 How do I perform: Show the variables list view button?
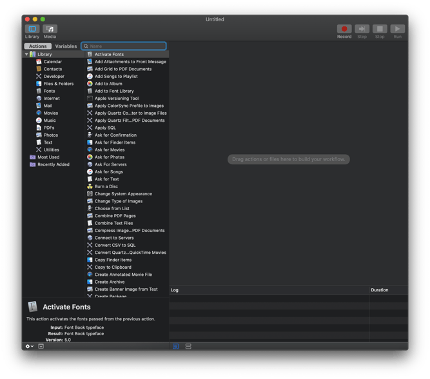188,346
